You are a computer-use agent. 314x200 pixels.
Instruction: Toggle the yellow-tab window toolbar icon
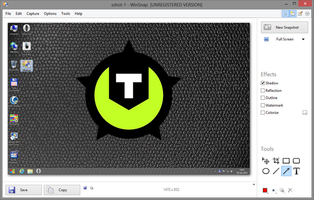point(293,14)
